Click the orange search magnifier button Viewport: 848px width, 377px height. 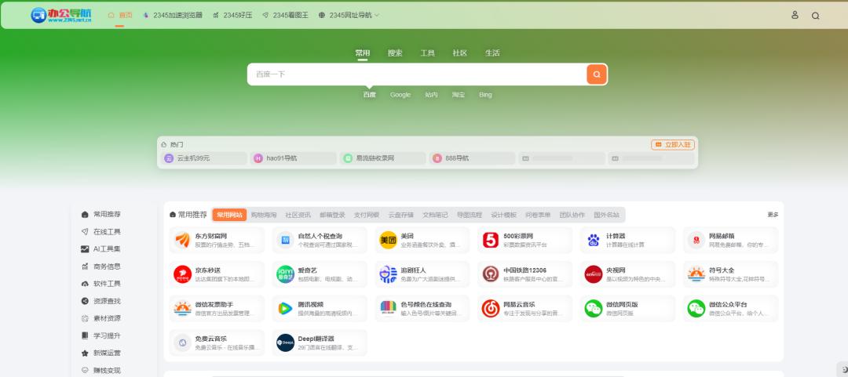(x=597, y=74)
